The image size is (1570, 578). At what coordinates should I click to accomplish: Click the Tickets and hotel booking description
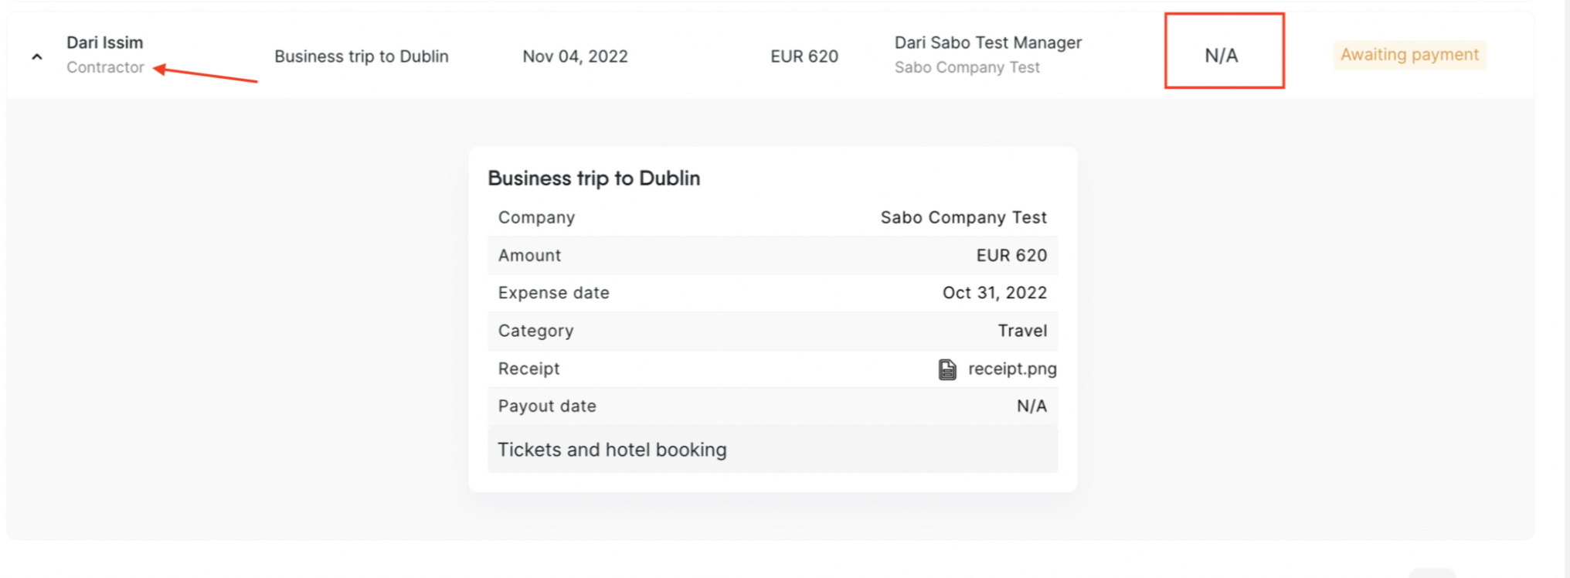612,450
